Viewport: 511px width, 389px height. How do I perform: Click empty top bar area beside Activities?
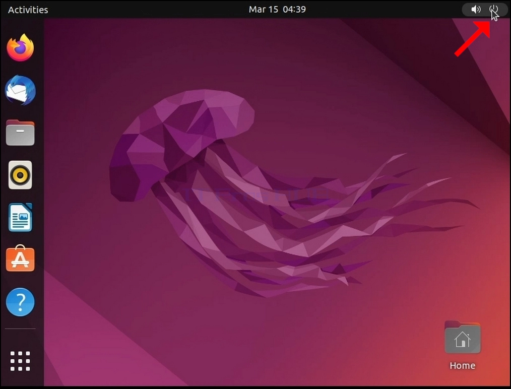coord(147,10)
